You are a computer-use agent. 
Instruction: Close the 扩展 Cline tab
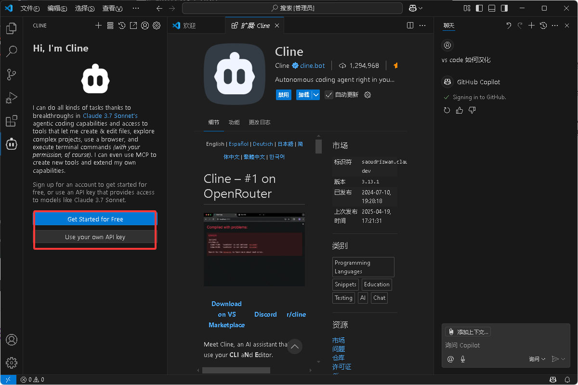(277, 26)
